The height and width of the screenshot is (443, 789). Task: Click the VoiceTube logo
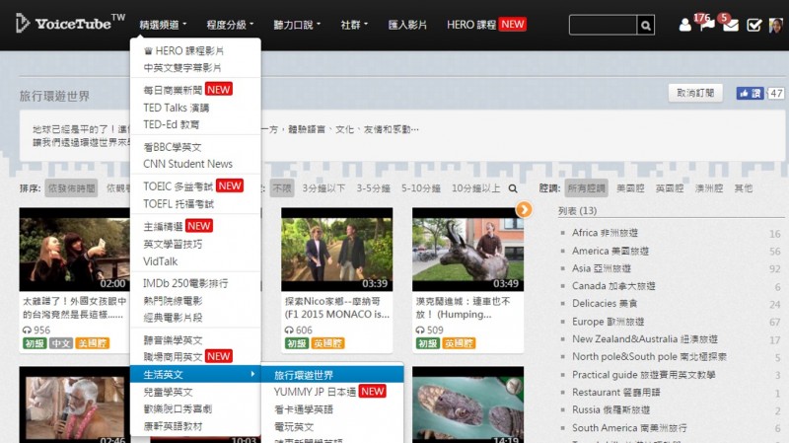[x=70, y=23]
